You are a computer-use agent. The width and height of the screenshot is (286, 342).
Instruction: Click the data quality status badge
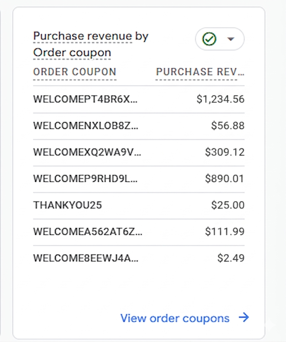[x=219, y=39]
